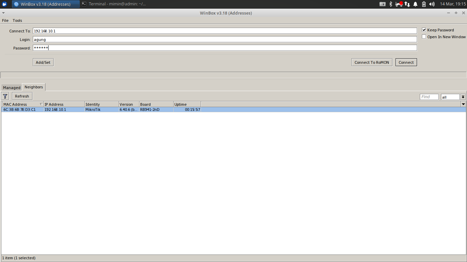
Task: Open the Tools menu
Action: point(17,20)
